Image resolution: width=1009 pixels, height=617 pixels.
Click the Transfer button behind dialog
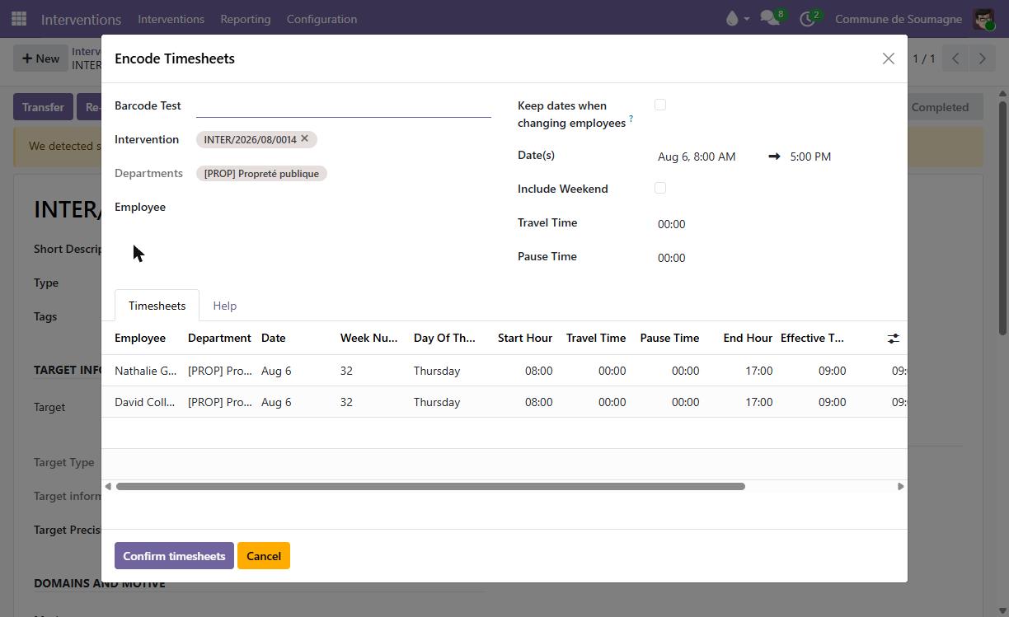coord(43,107)
